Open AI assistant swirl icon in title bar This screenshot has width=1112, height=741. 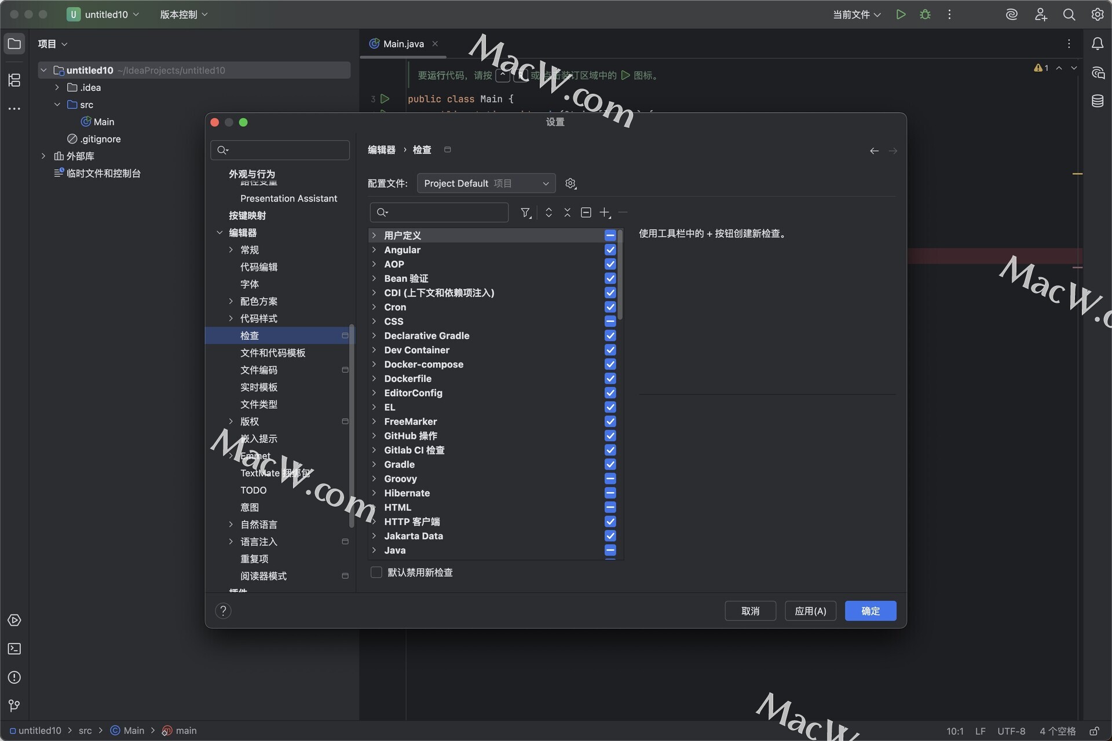click(x=1012, y=14)
